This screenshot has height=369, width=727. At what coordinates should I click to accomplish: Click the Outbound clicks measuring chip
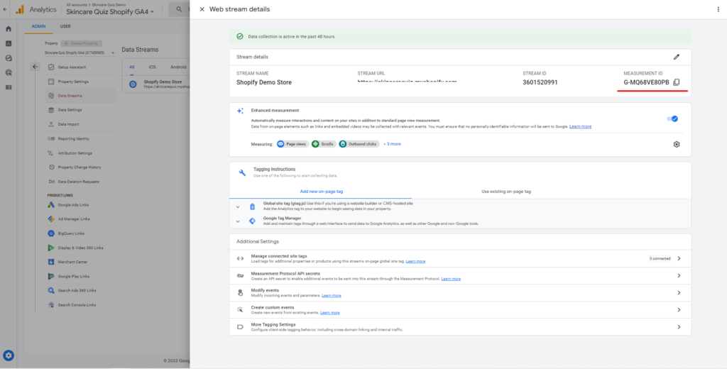click(359, 144)
